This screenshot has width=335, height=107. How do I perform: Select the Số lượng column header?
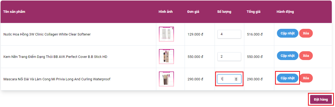point(224,12)
